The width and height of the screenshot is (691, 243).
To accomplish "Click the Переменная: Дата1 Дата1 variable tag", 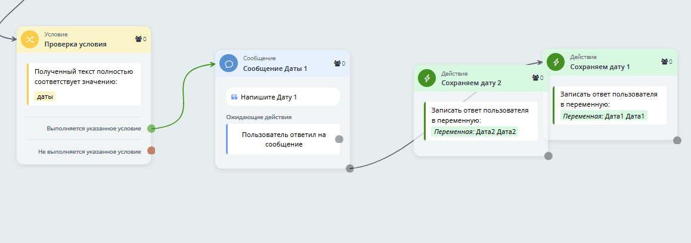I will [603, 116].
